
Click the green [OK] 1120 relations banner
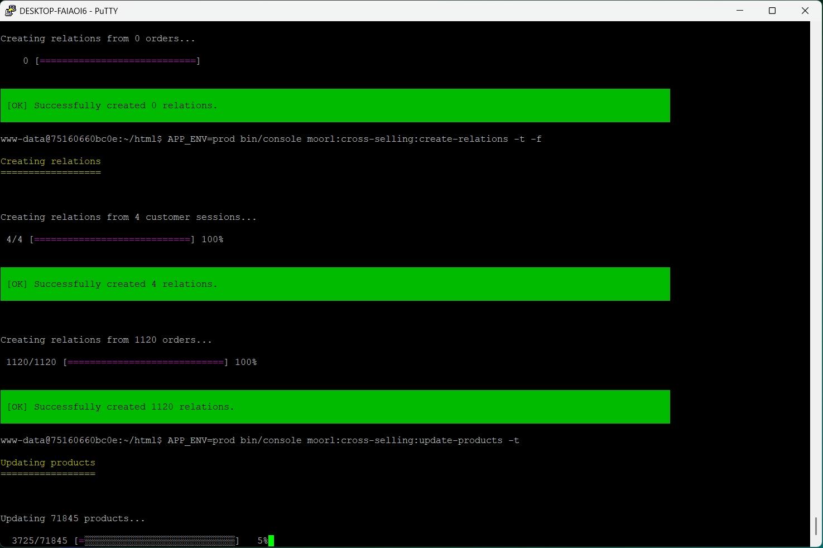[x=335, y=407]
